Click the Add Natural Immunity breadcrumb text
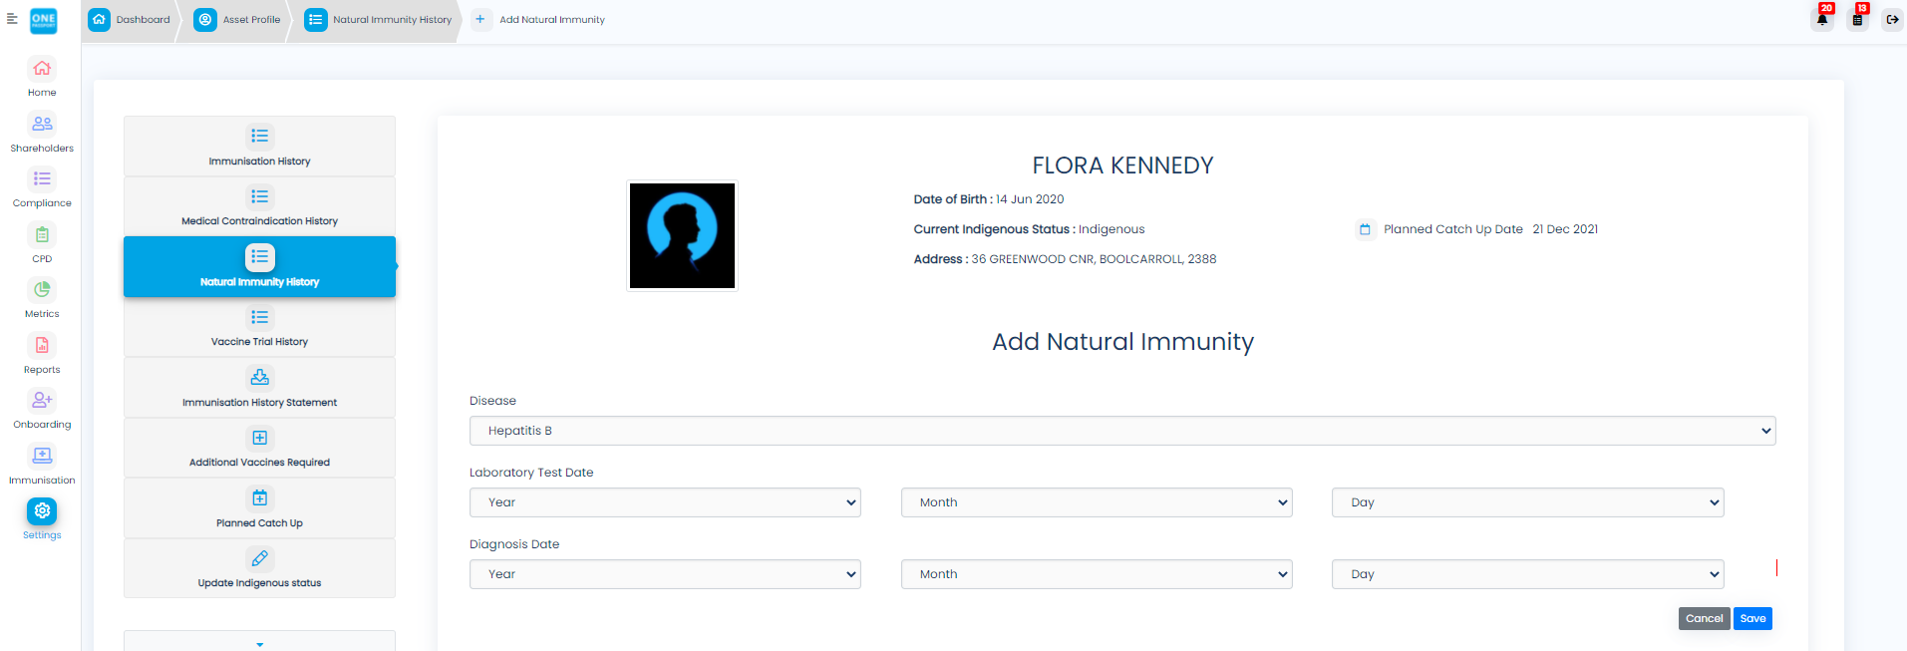 [552, 20]
